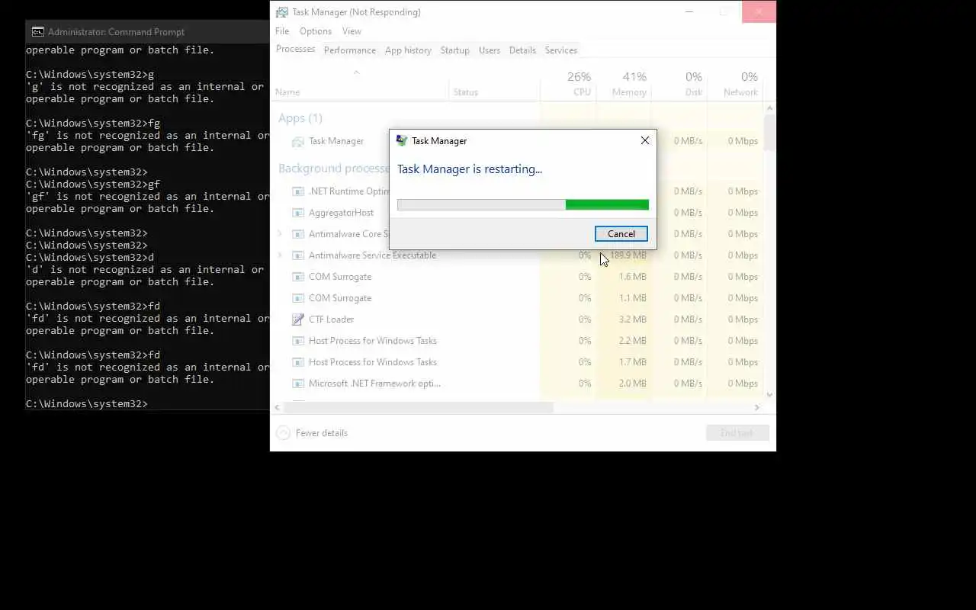Click the End task button

pos(737,433)
